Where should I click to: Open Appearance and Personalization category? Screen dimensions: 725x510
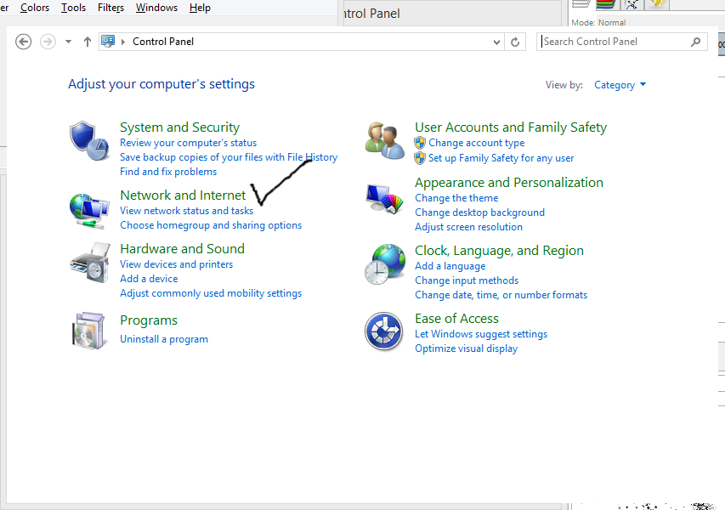[x=509, y=183]
